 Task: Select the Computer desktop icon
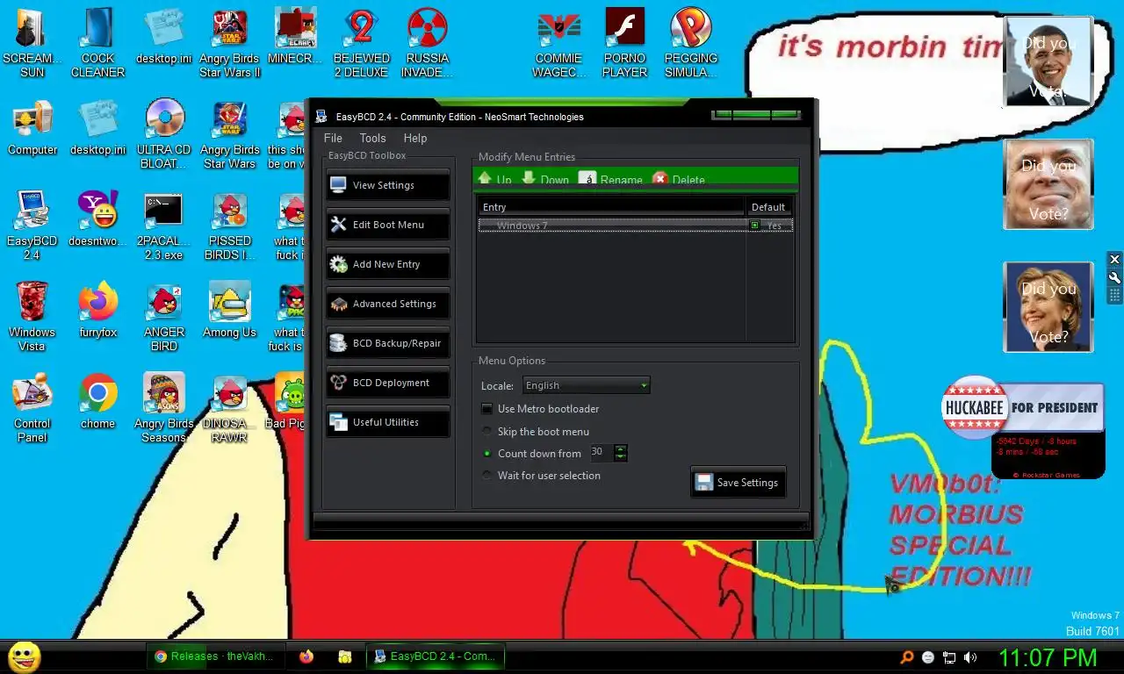pos(32,128)
